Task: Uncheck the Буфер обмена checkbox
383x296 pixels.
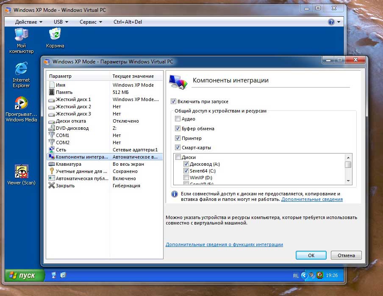Action: [178, 129]
